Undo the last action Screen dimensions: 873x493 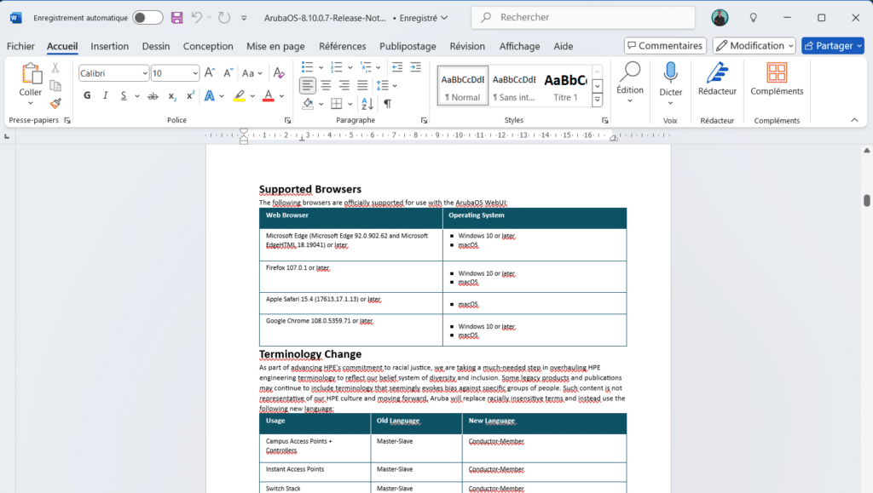(x=197, y=18)
